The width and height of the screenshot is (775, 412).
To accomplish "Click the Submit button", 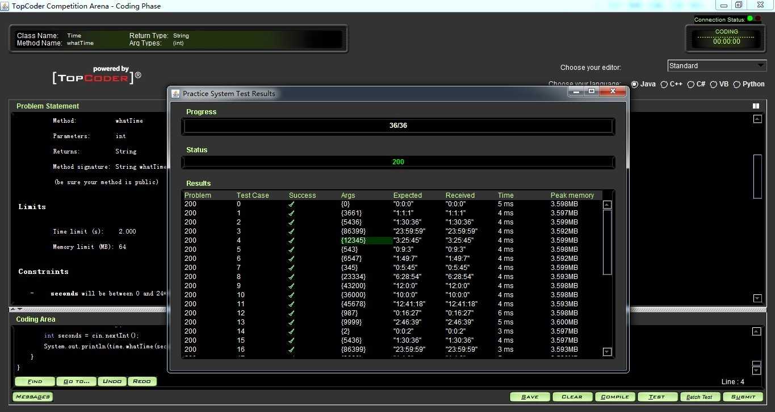I will click(743, 397).
